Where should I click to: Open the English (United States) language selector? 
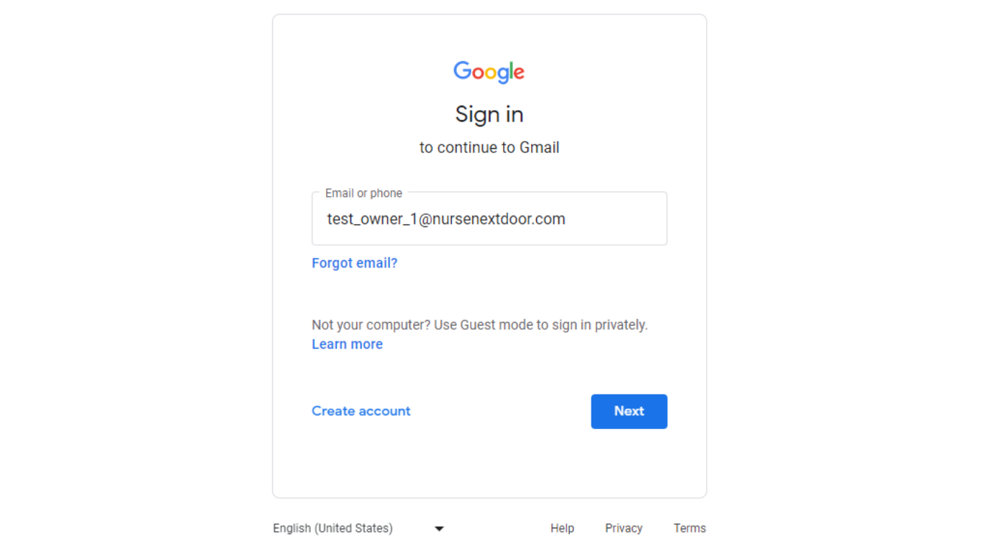[358, 528]
